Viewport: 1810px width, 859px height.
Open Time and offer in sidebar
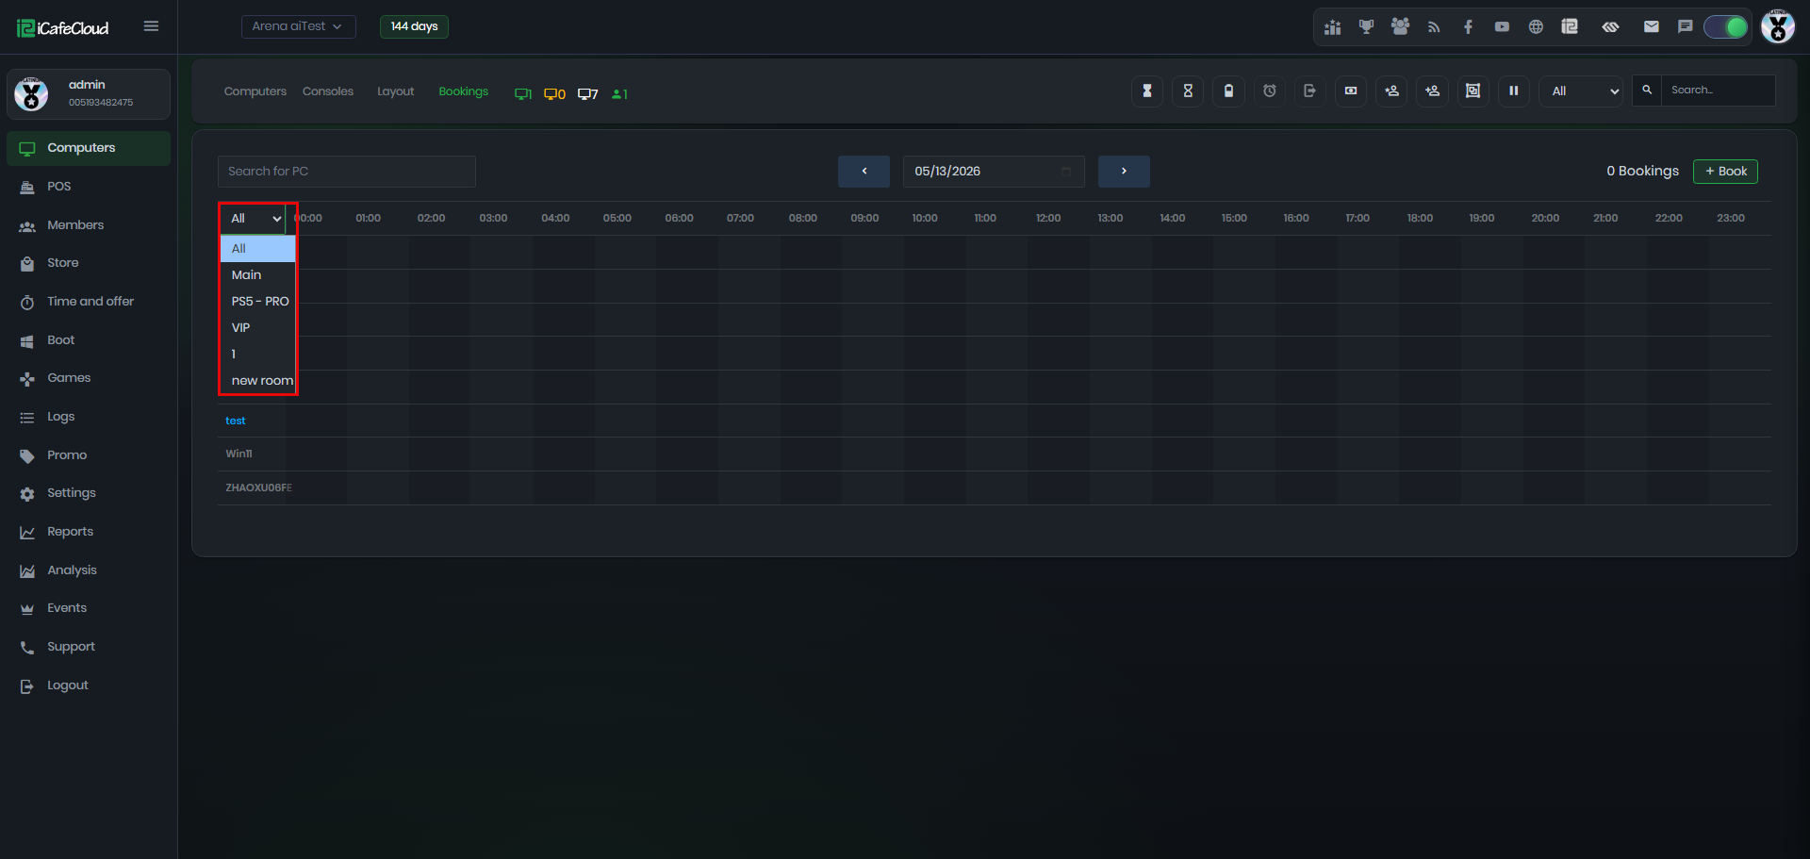point(89,302)
